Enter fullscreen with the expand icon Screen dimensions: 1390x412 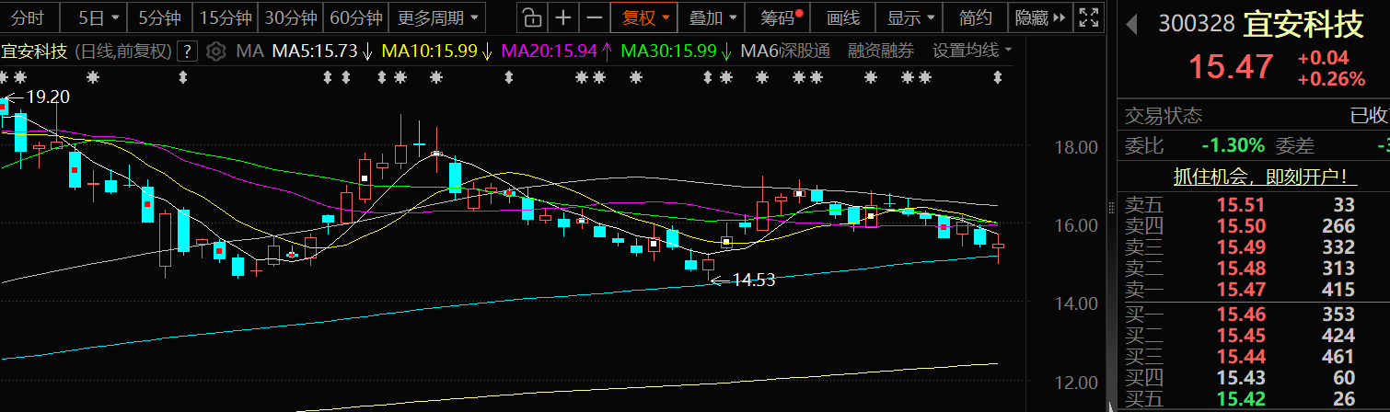click(1088, 17)
